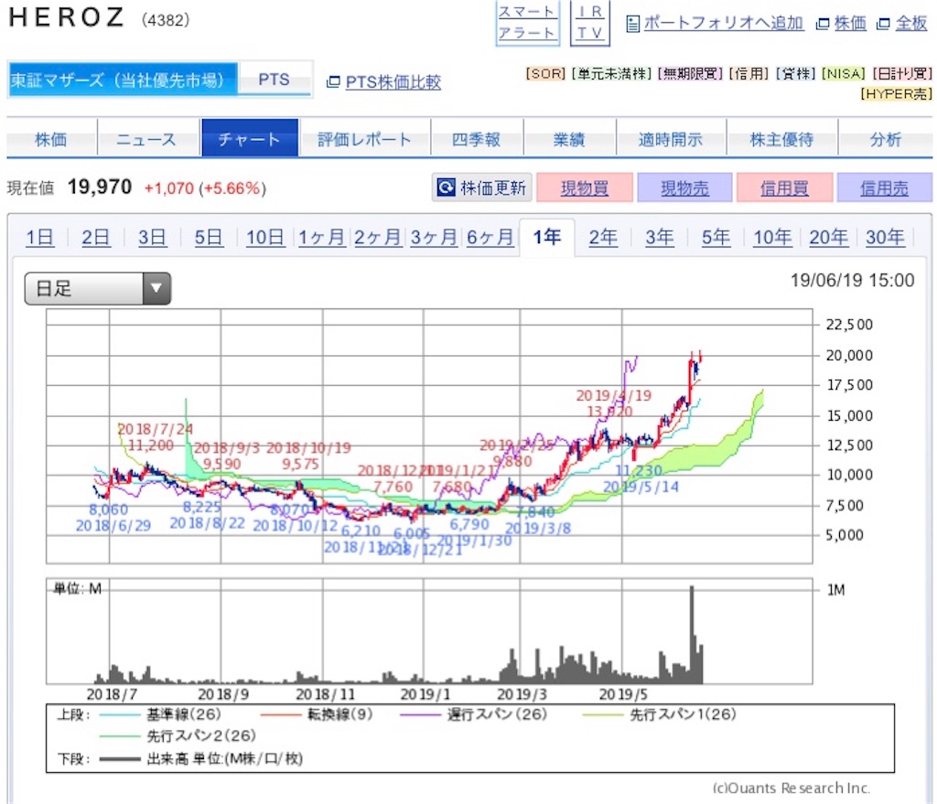Click the refresh icon in 株価更新 button
Image resolution: width=937 pixels, height=804 pixels.
(x=446, y=188)
